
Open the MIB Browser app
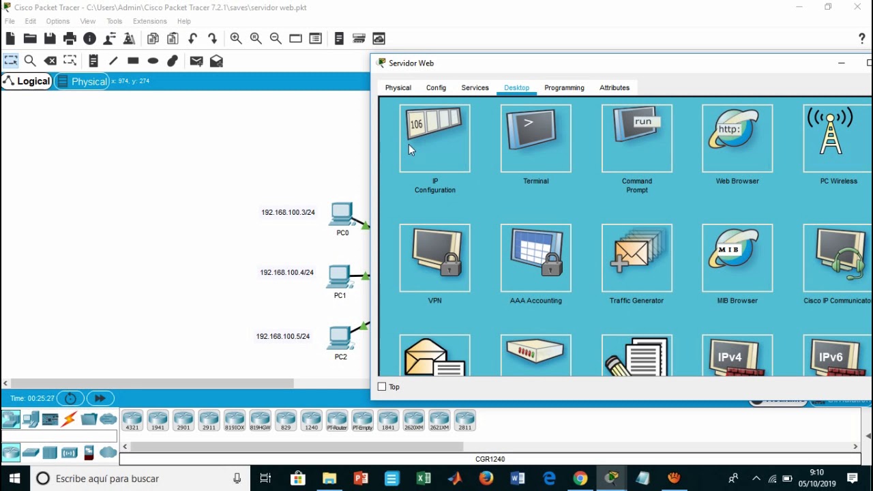click(x=737, y=258)
